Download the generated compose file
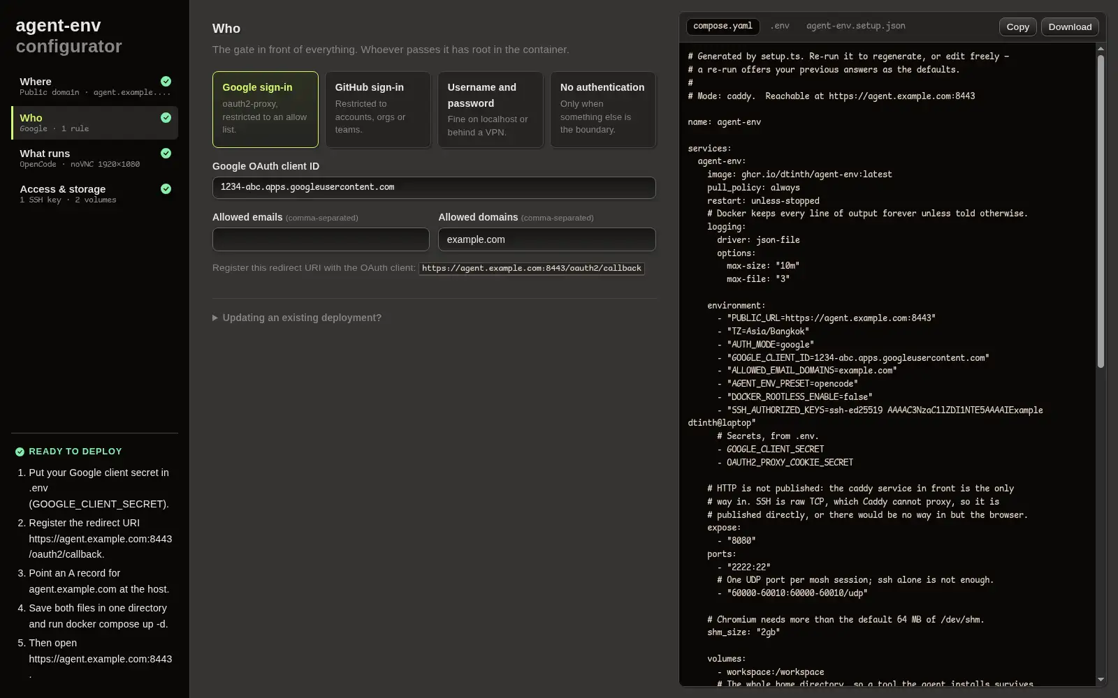The image size is (1118, 698). (x=1070, y=27)
